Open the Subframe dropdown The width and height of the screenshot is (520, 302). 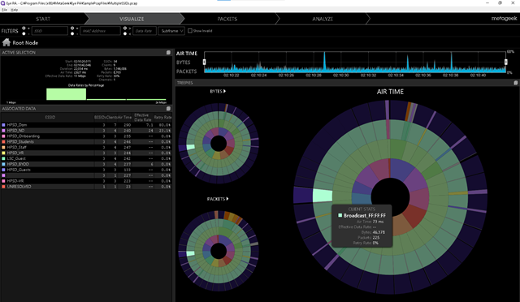(x=171, y=31)
